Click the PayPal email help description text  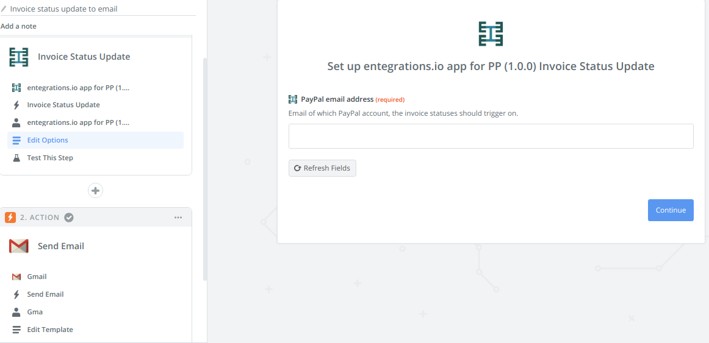[x=403, y=113]
